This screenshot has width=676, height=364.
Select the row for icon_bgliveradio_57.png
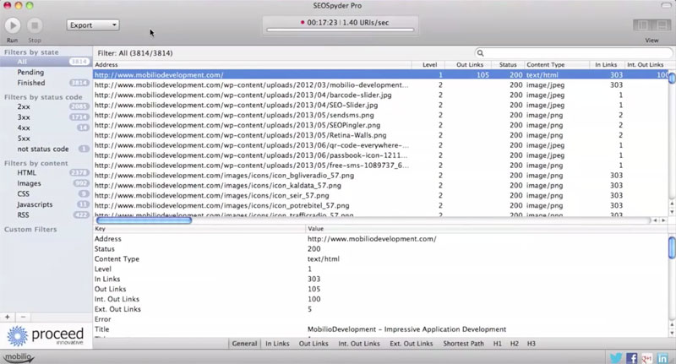pos(381,176)
